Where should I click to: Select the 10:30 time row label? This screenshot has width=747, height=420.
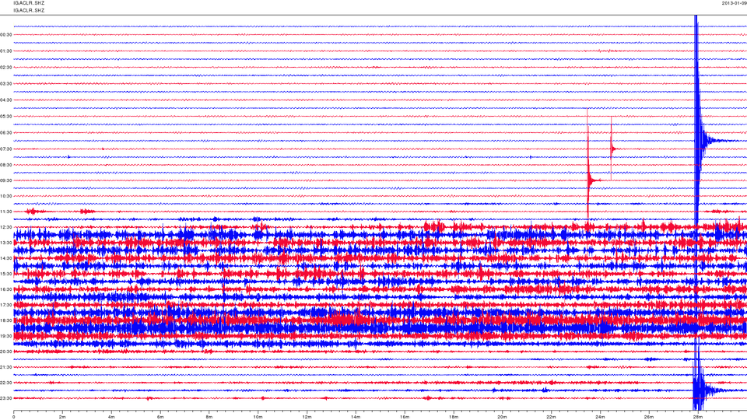pos(5,196)
